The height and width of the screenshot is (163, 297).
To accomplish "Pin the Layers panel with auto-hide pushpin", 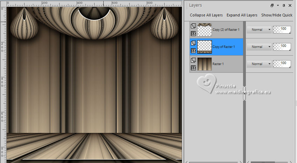I will 284,6.
